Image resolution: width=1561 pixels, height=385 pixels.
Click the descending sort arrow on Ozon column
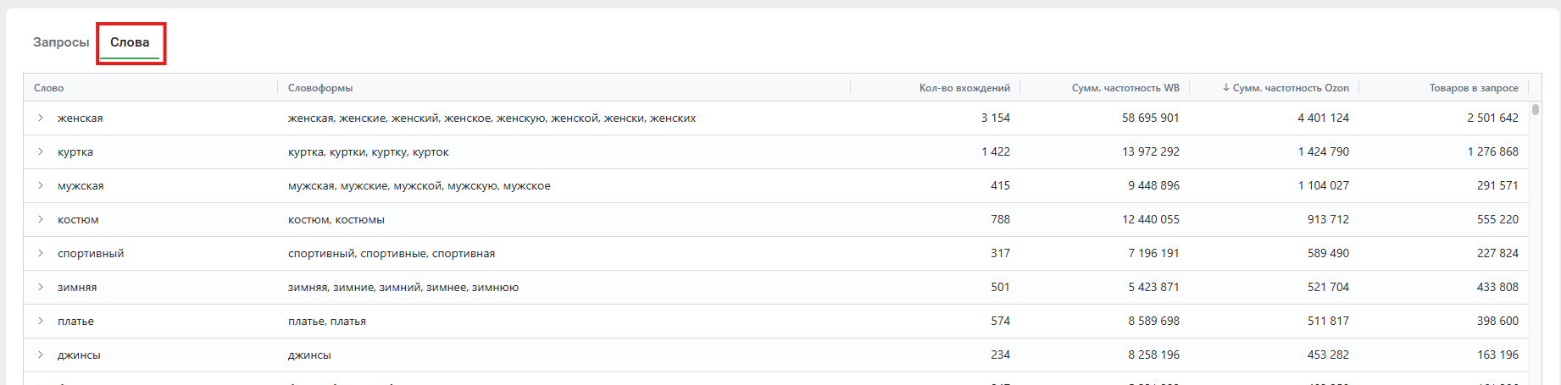1225,88
